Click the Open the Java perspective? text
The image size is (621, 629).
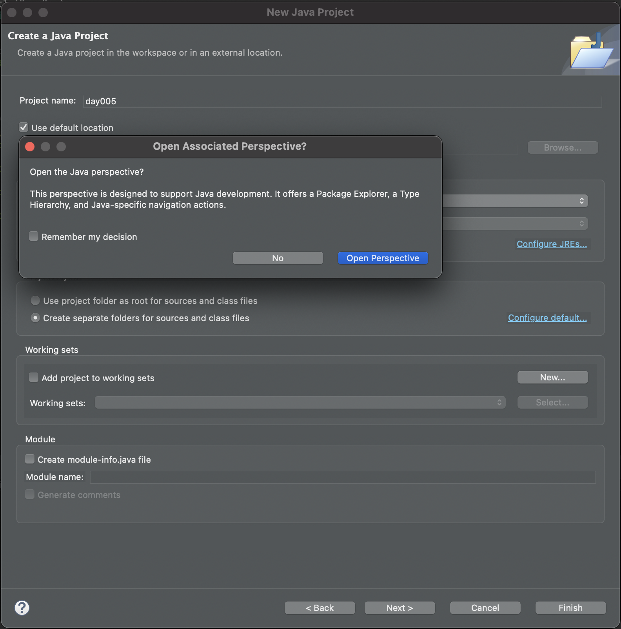[87, 172]
